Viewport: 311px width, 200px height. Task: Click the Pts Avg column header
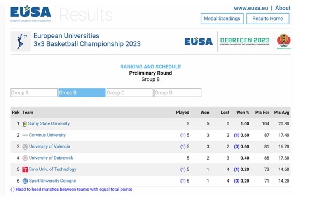(x=281, y=113)
